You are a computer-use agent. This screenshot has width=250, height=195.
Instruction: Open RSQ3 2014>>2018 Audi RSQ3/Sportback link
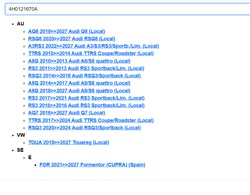[84, 76]
